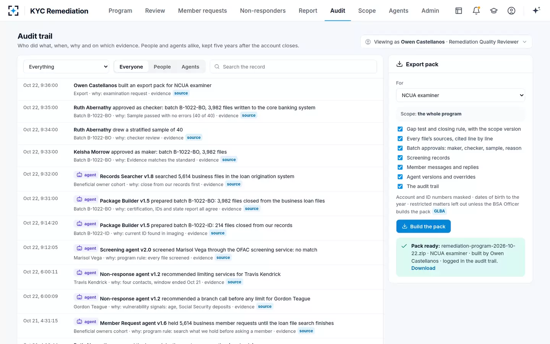Open the Report tab

tap(308, 11)
